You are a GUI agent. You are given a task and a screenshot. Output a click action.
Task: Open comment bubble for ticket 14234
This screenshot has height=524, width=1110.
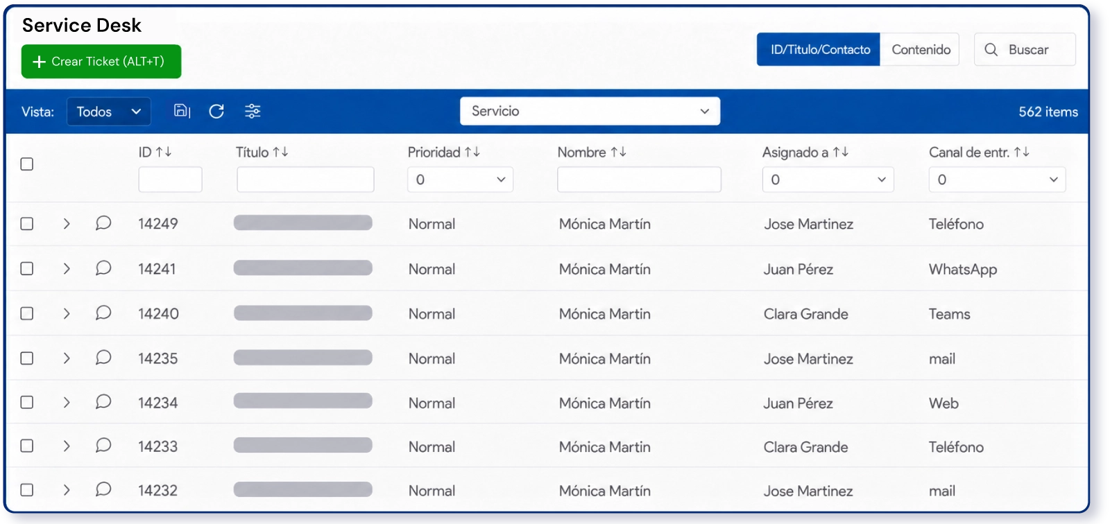coord(103,401)
